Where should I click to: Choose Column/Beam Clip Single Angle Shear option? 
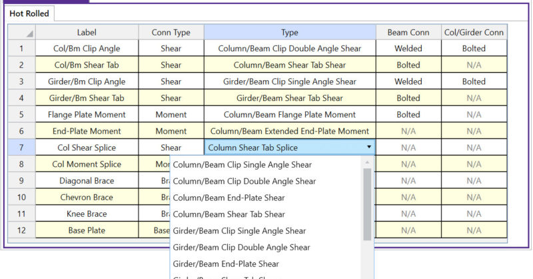(242, 164)
